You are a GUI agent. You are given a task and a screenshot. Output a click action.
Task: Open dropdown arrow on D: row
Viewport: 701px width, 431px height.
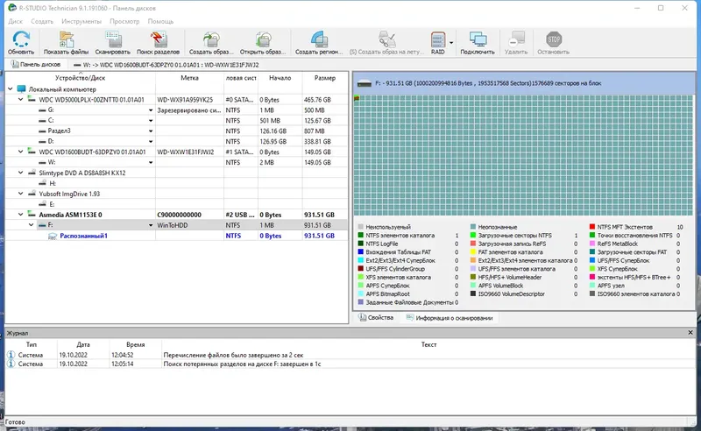(151, 141)
